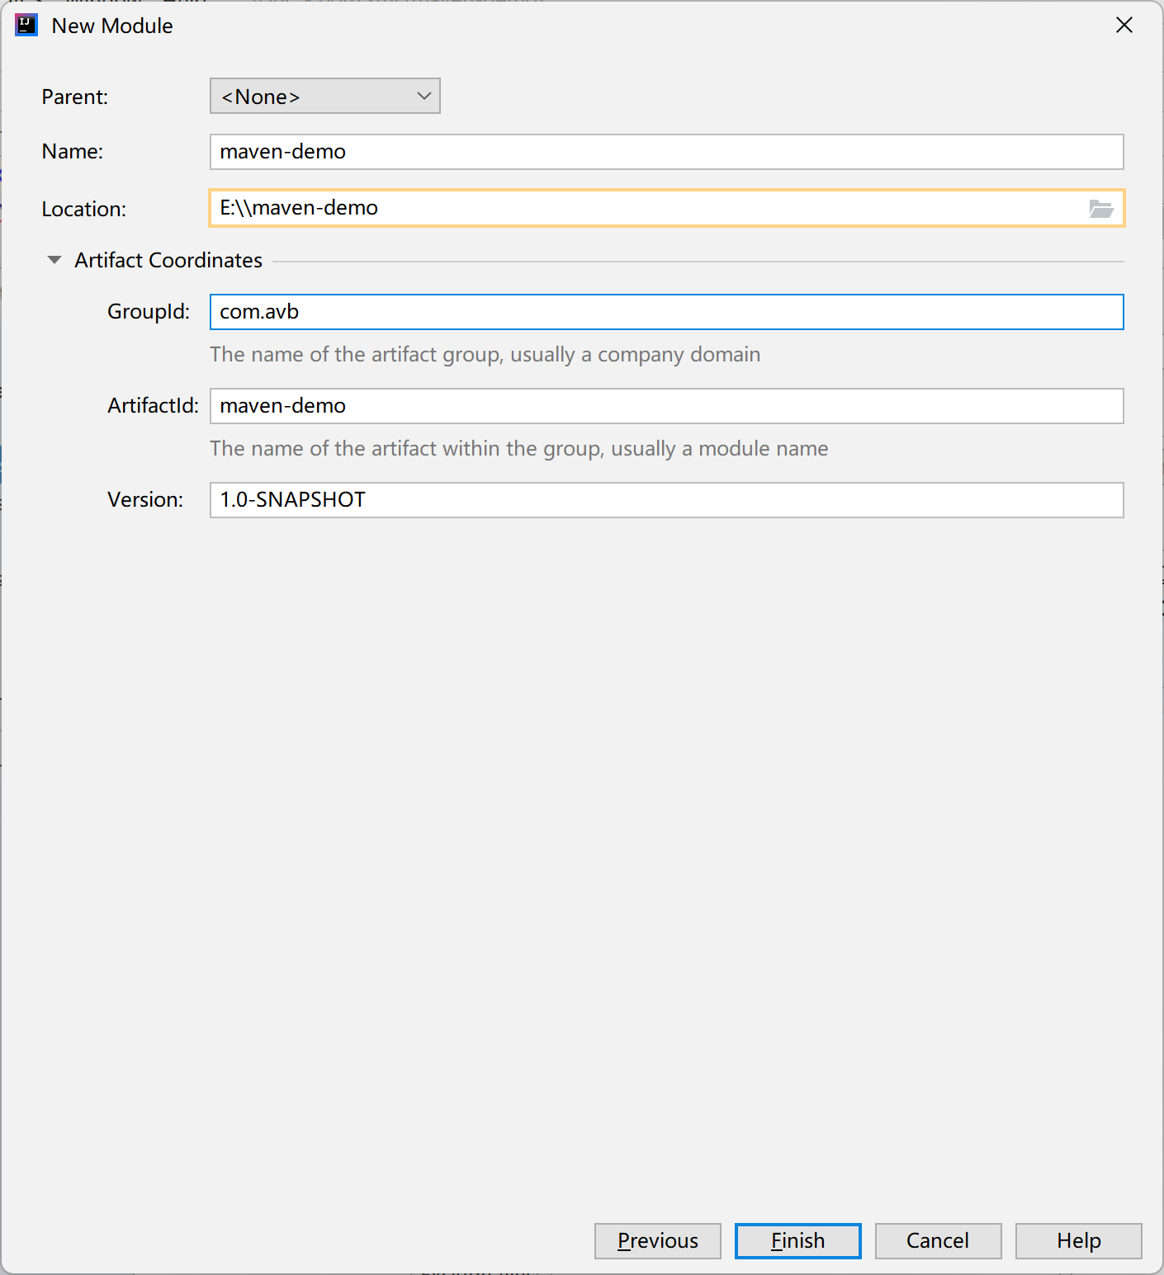
Task: Click the GroupId hint about company domain
Action: pyautogui.click(x=485, y=355)
